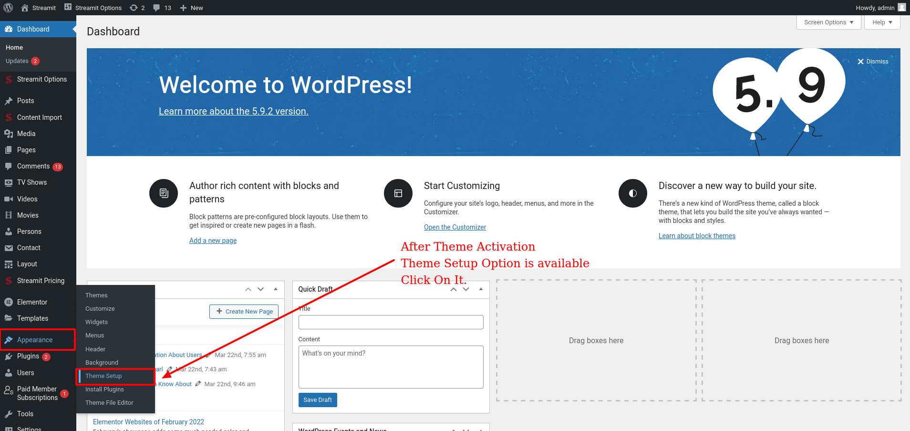Open the Movies menu

pyautogui.click(x=38, y=215)
